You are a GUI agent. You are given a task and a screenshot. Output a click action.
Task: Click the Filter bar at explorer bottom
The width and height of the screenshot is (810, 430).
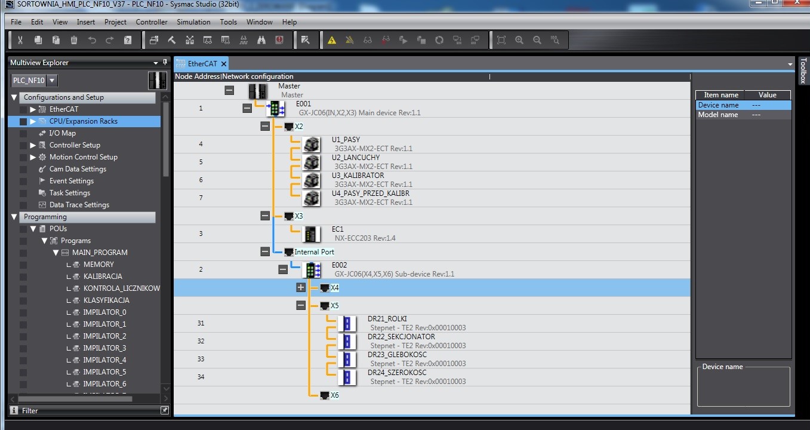[x=90, y=410]
